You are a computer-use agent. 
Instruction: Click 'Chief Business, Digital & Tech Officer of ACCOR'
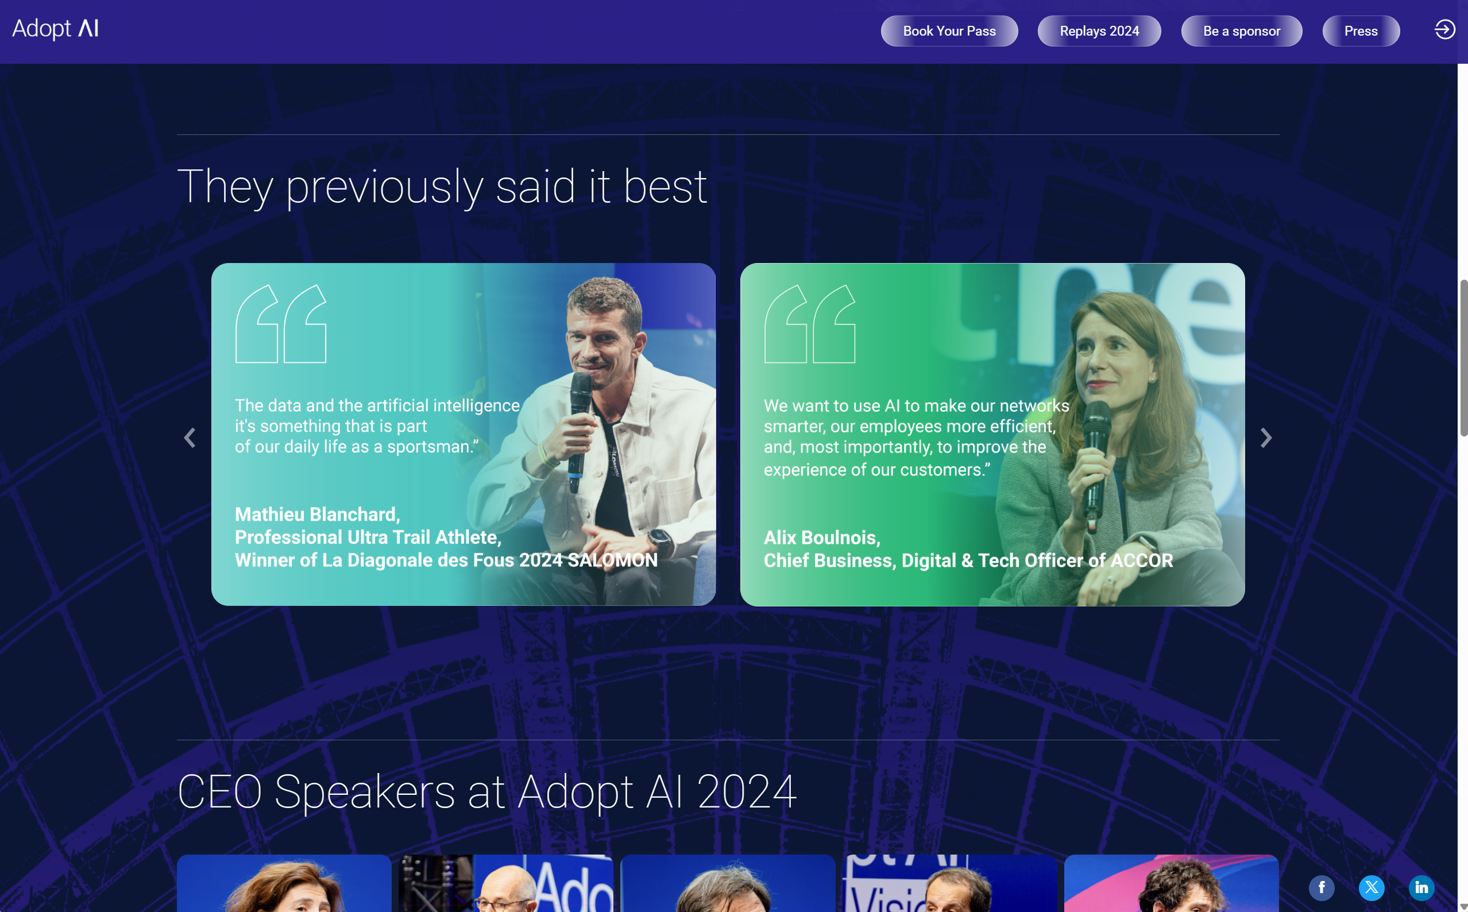tap(968, 561)
